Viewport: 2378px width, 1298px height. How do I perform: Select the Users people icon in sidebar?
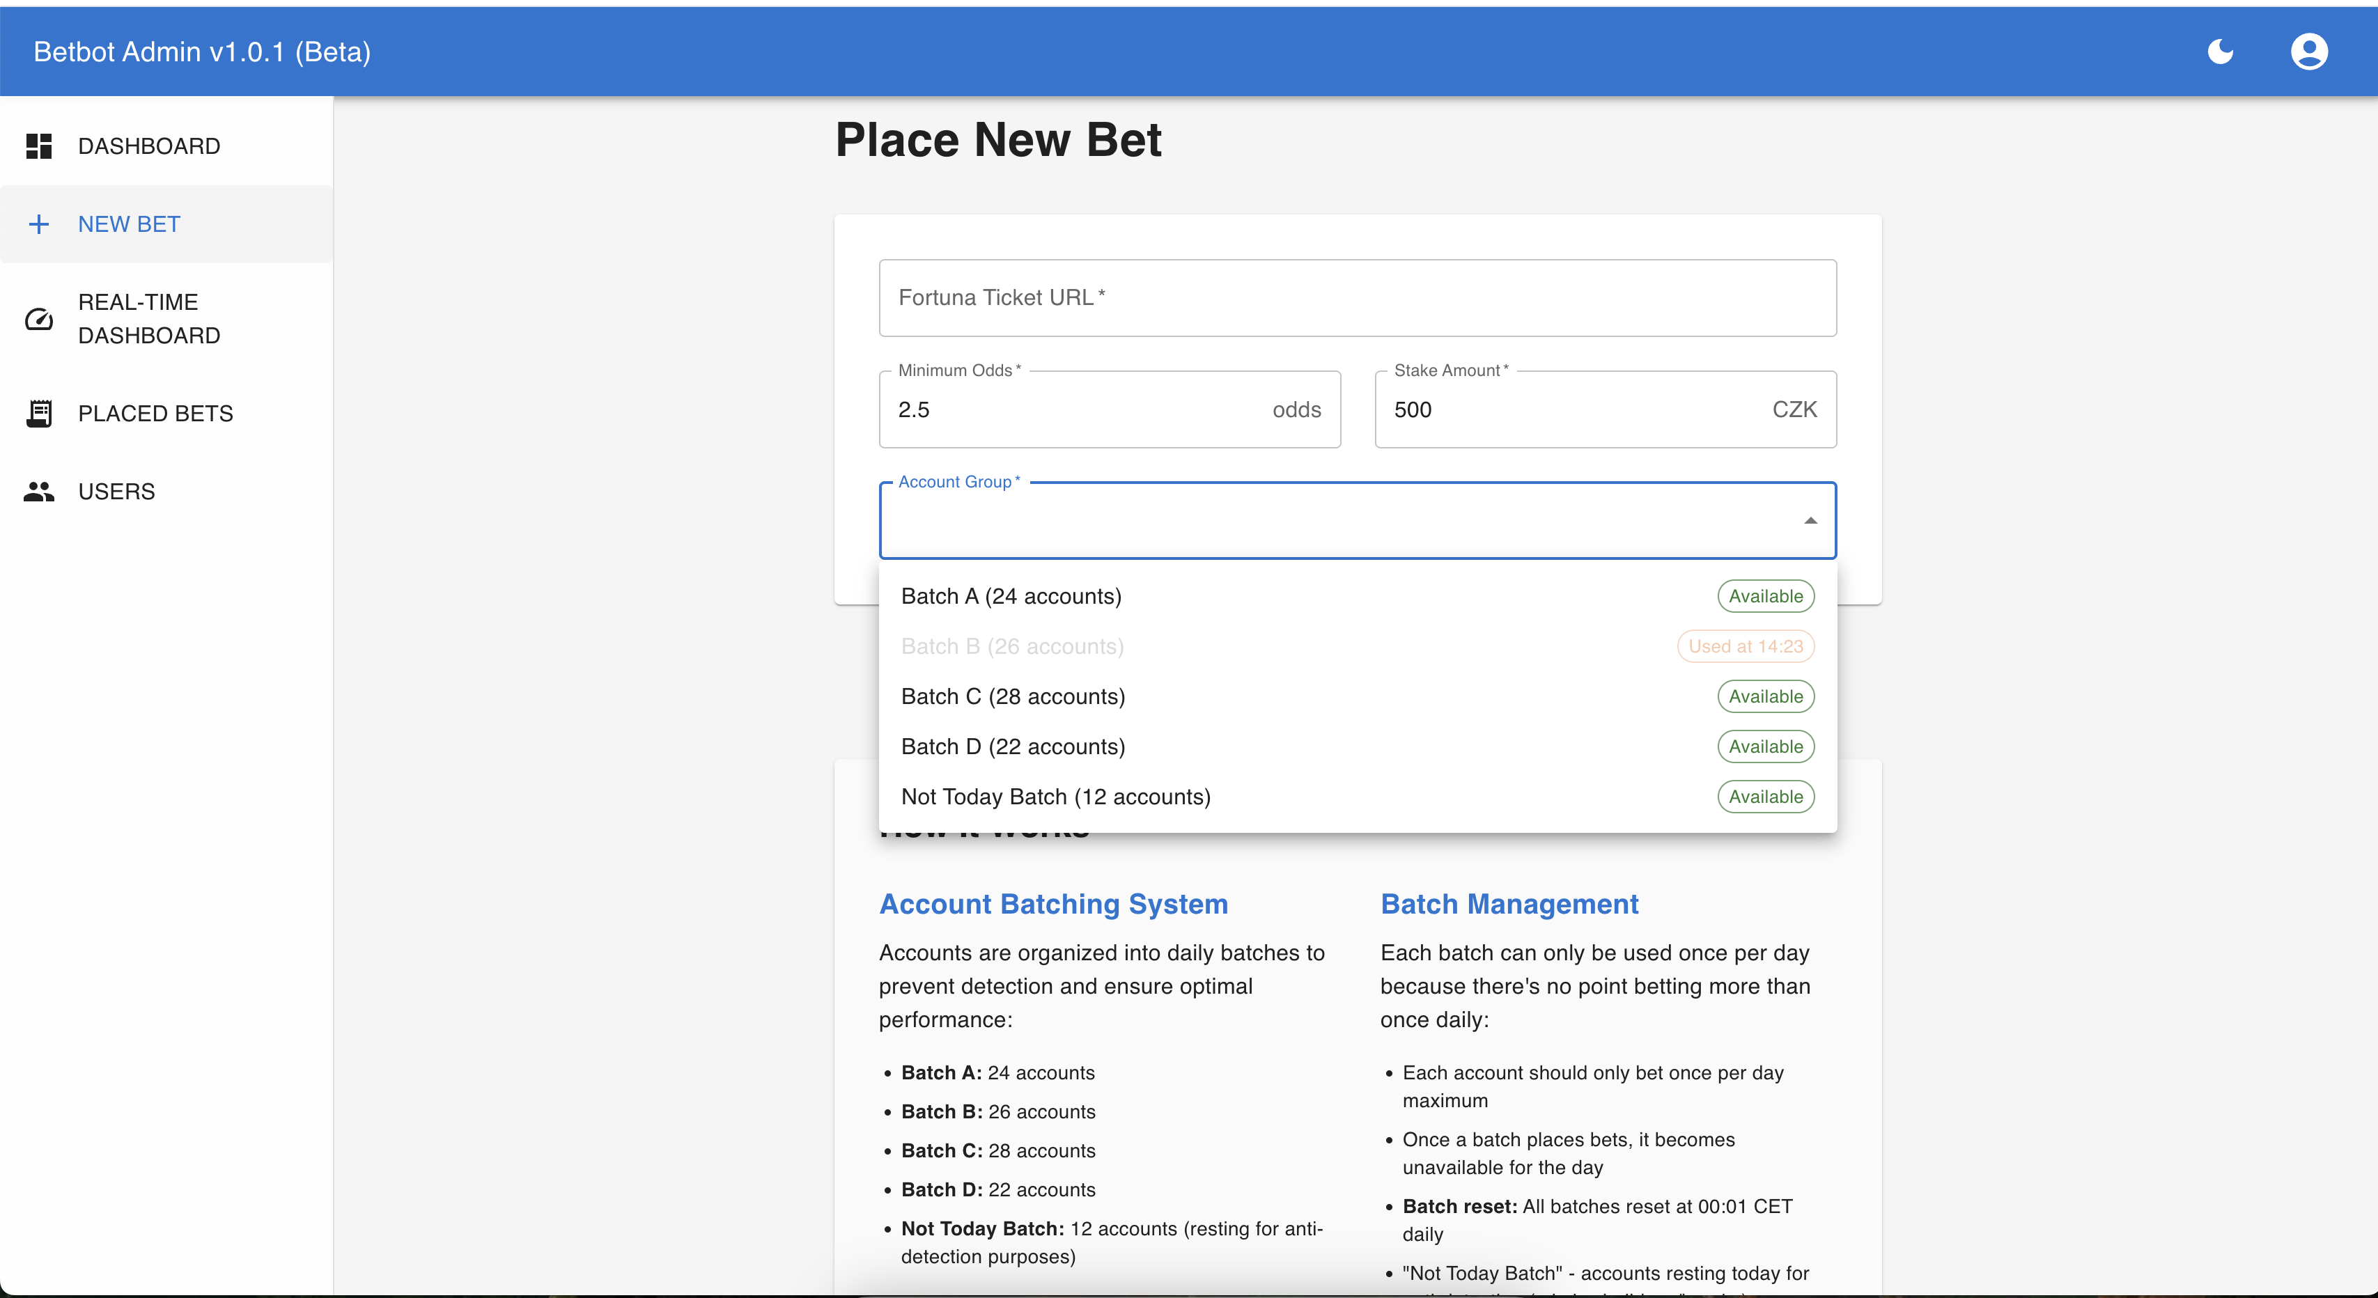[39, 491]
